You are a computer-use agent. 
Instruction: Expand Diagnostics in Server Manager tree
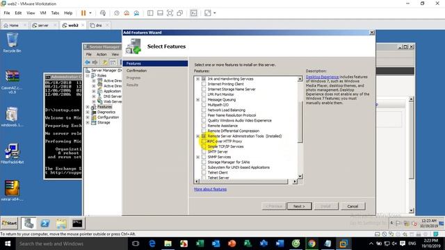[x=88, y=112]
